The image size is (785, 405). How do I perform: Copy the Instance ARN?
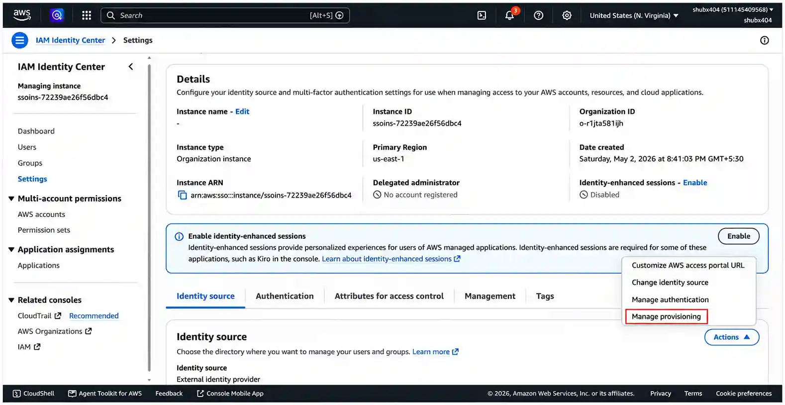point(182,195)
